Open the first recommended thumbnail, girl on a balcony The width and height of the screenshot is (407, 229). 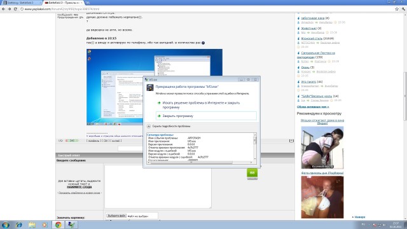pyautogui.click(x=322, y=148)
